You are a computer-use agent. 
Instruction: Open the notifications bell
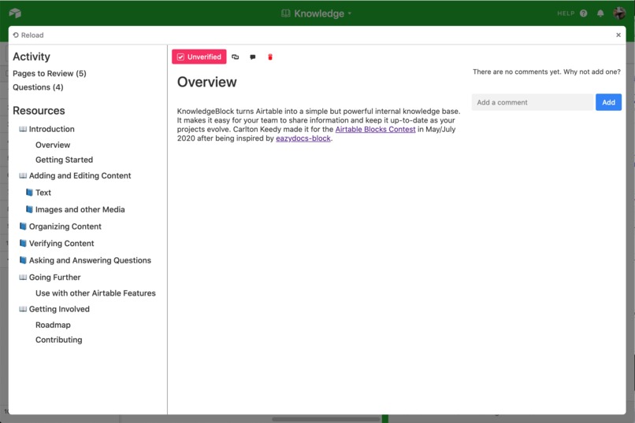pos(600,13)
